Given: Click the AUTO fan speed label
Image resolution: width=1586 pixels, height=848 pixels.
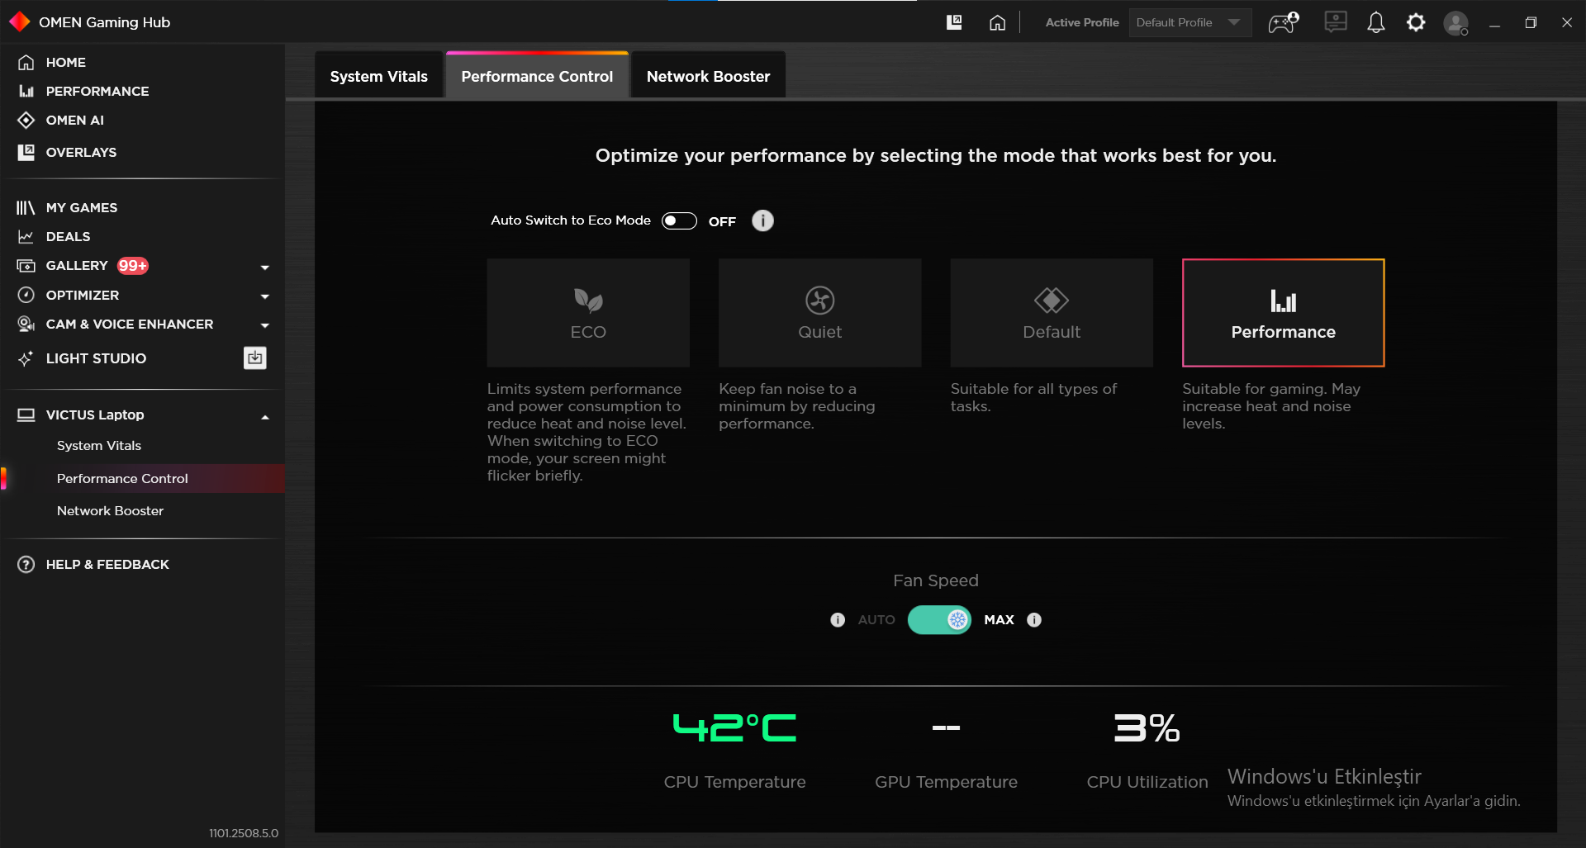Looking at the screenshot, I should click(x=876, y=620).
